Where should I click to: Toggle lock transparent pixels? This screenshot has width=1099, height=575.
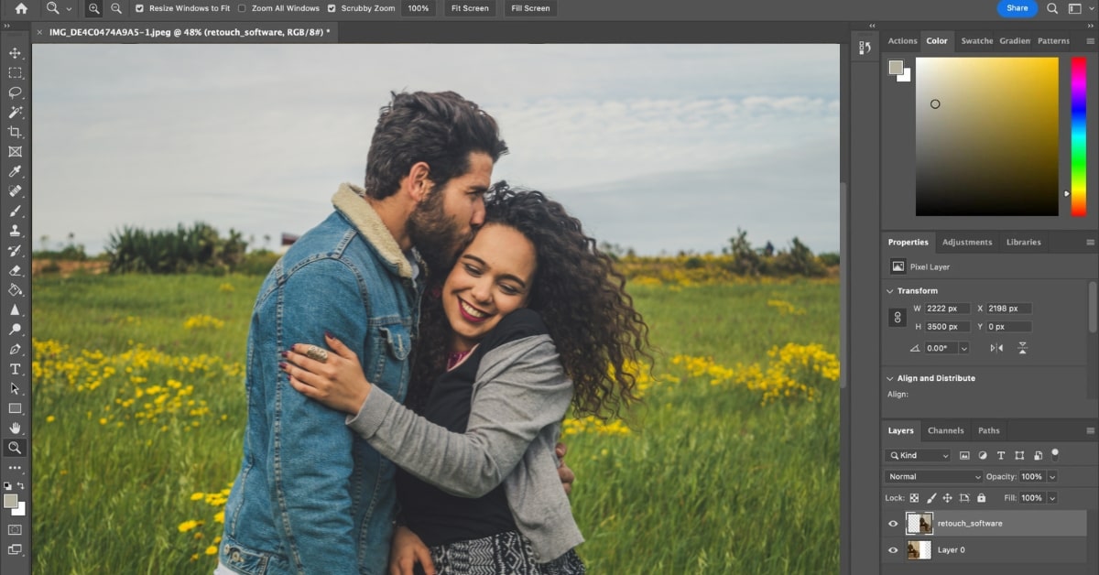coord(914,498)
